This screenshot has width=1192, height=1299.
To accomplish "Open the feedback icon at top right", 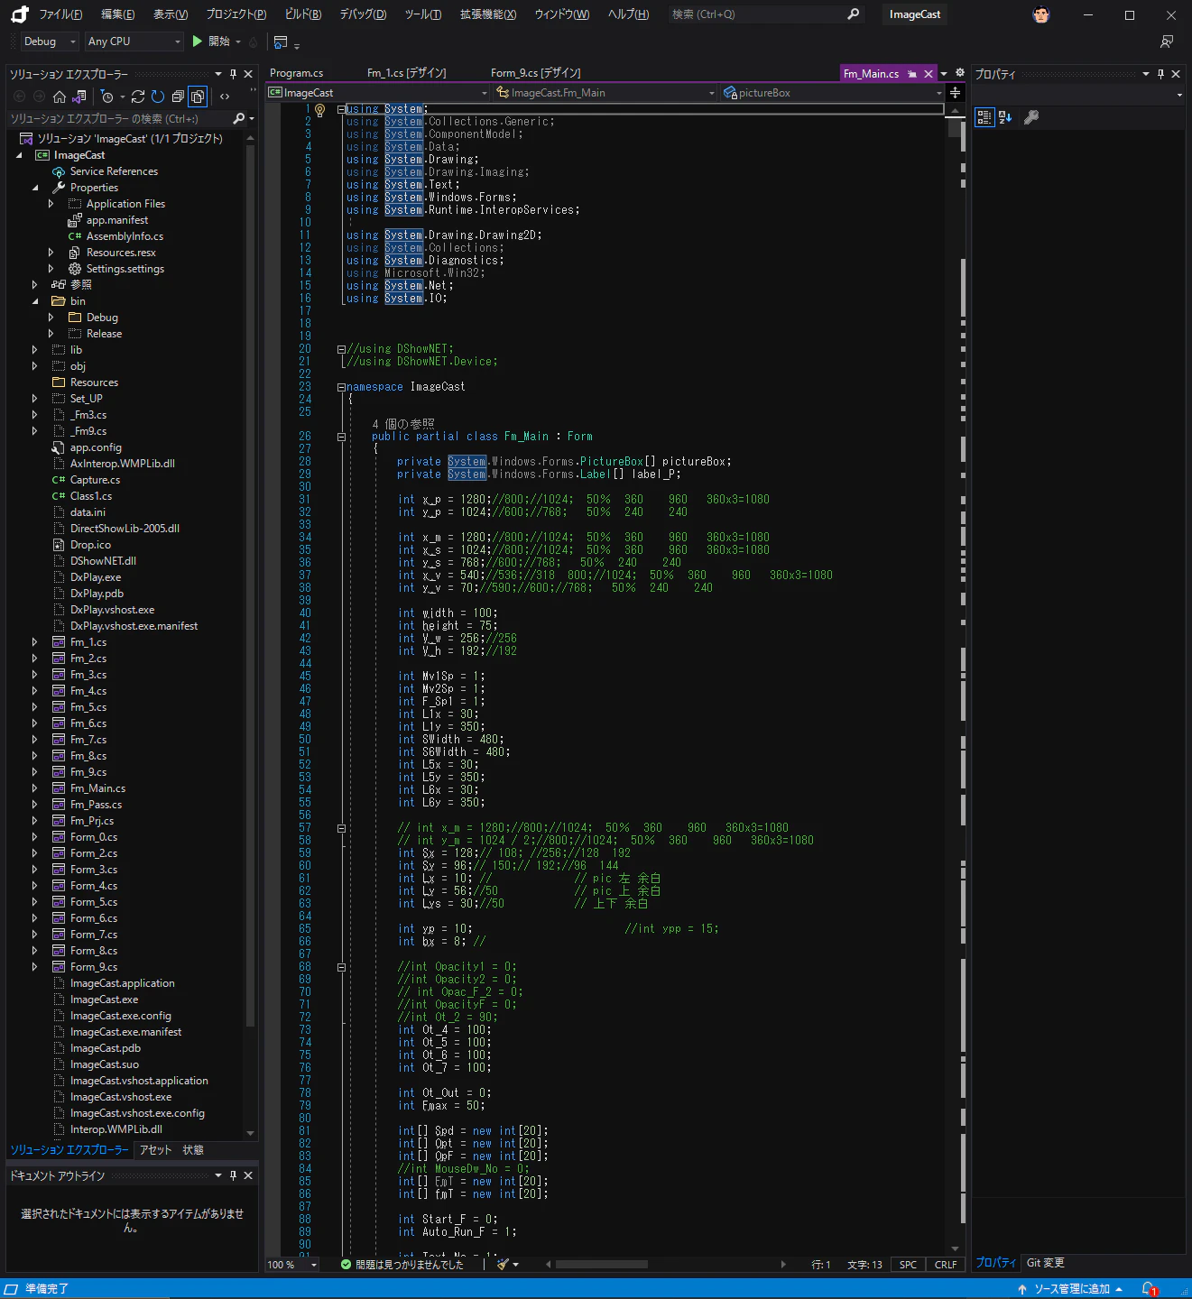I will 1167,41.
